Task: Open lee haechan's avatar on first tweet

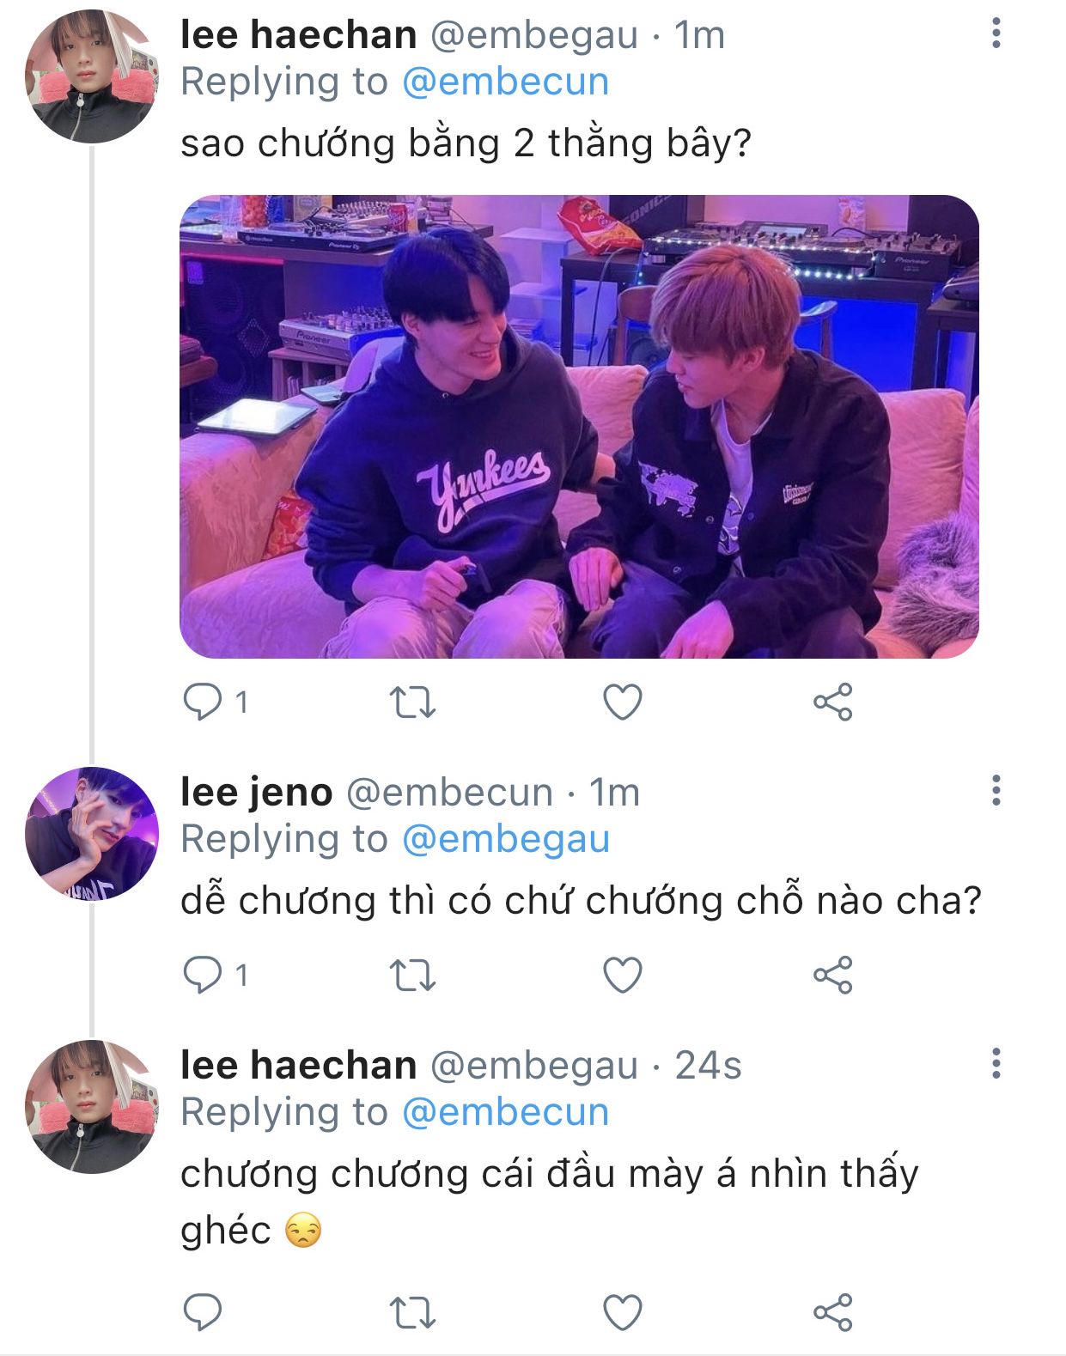Action: click(x=92, y=76)
